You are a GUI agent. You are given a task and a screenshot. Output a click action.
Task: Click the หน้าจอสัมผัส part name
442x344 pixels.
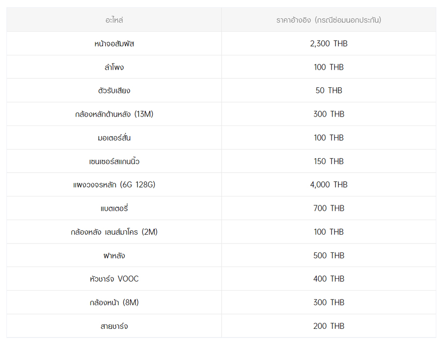114,44
